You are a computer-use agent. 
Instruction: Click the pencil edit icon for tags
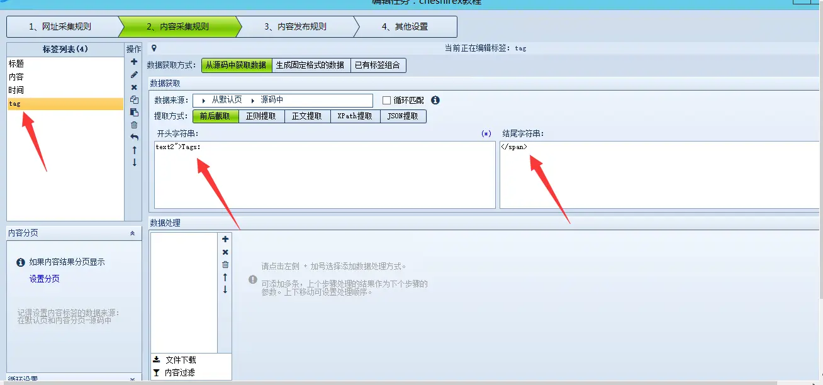coord(134,74)
